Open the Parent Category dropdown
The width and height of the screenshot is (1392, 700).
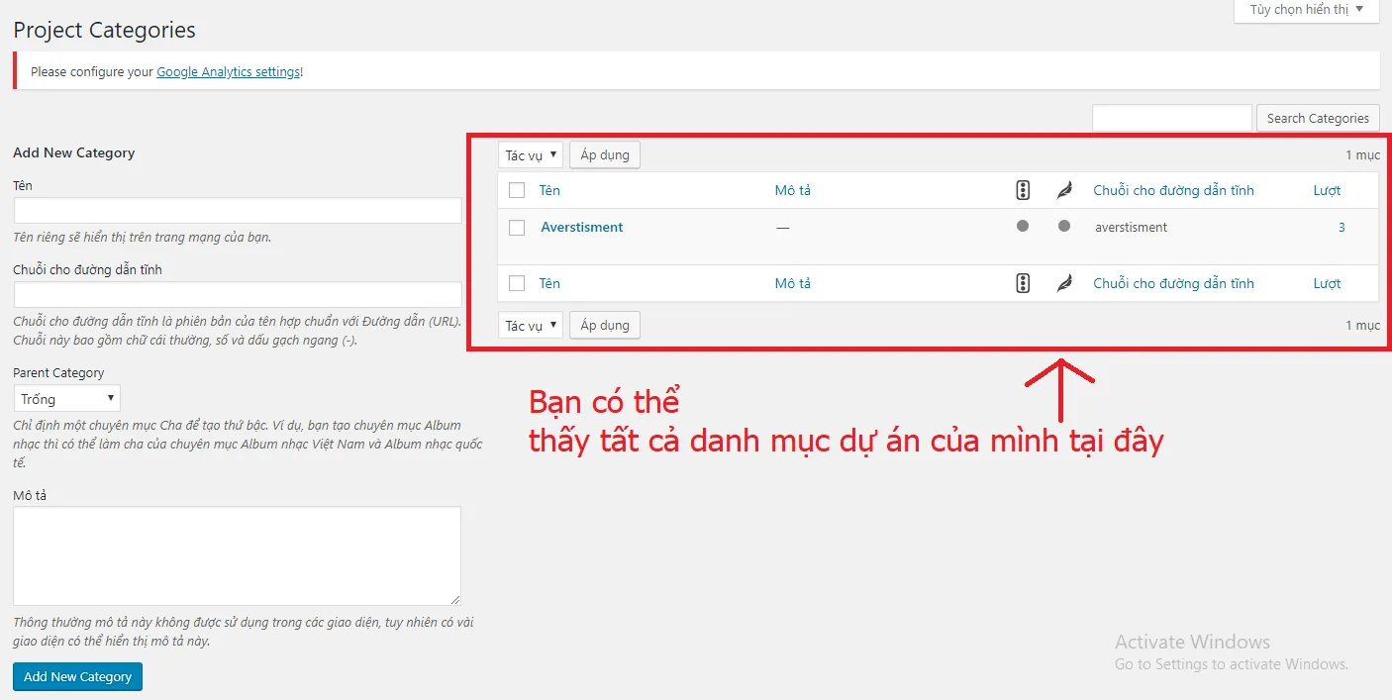pos(67,399)
